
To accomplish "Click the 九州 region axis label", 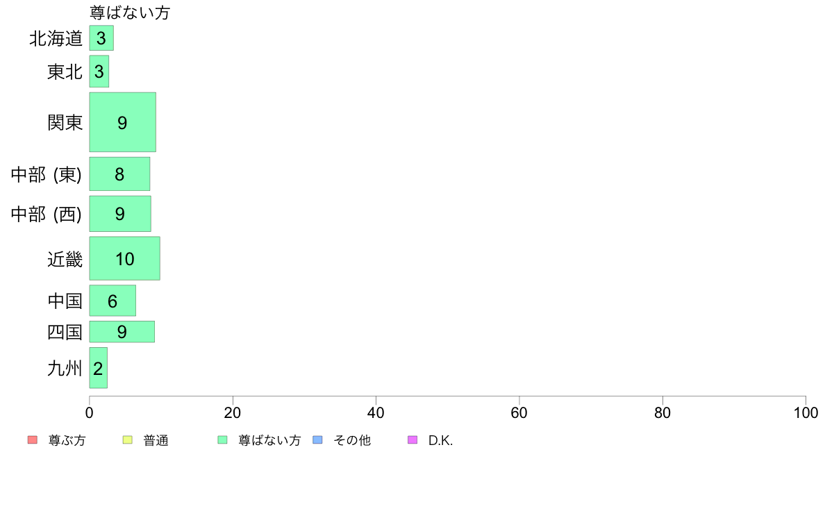I will (x=65, y=369).
